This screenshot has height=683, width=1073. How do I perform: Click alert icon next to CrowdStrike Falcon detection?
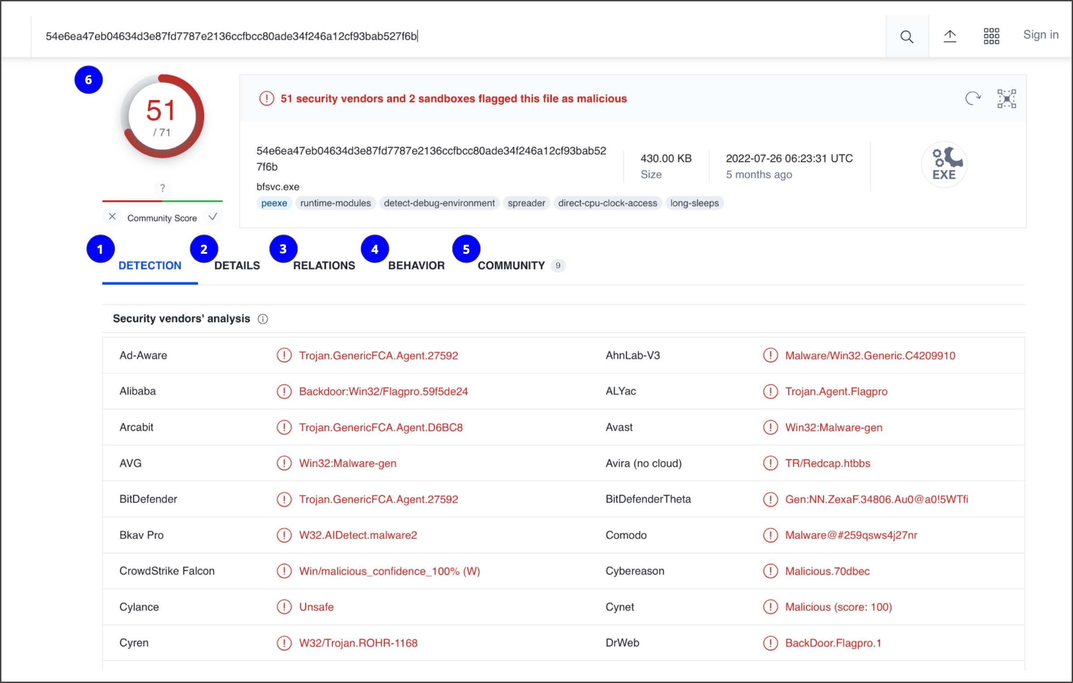click(x=285, y=571)
